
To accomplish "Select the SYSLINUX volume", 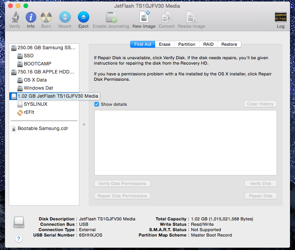I will pos(44,104).
